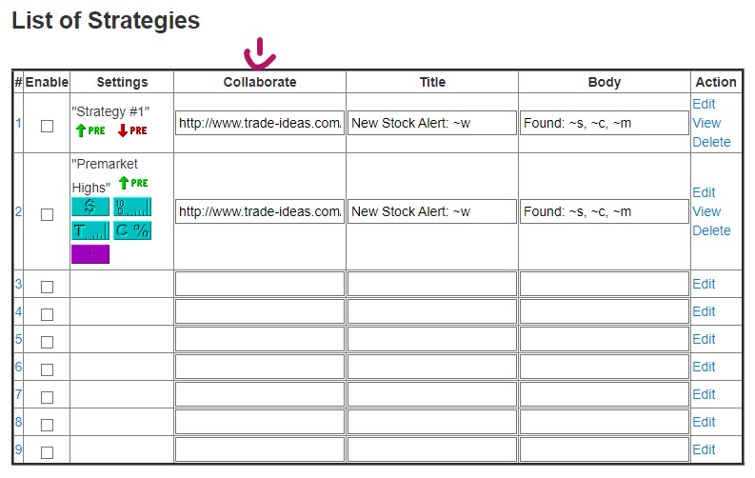Click Title field of Premarket Highs row
The height and width of the screenshot is (478, 755).
click(x=432, y=211)
